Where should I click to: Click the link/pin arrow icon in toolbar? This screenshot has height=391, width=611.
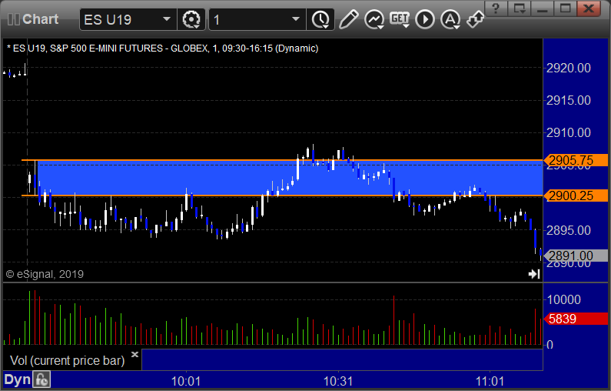(476, 19)
